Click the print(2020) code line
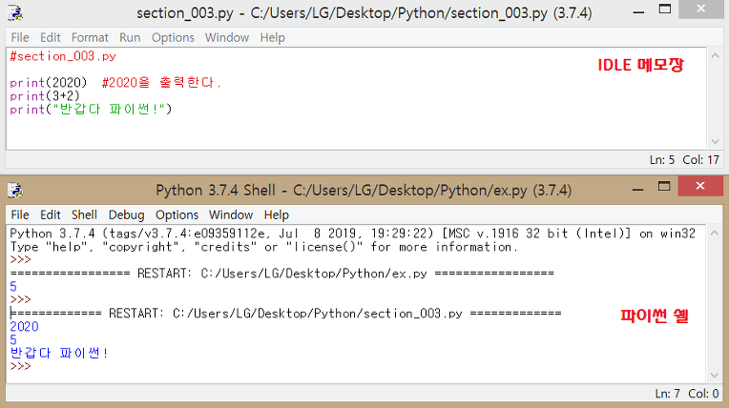The height and width of the screenshot is (408, 729). click(x=49, y=83)
